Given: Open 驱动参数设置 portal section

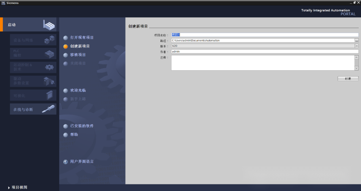Looking at the screenshot, I should [x=33, y=81].
